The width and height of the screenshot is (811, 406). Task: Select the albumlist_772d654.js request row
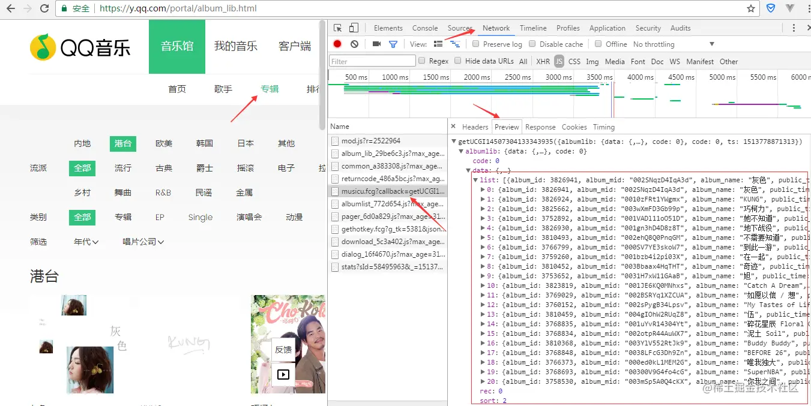pos(388,204)
